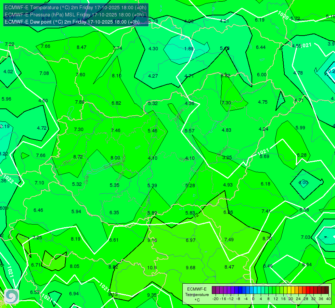Click the 6.71 temperature value

(x=36, y=265)
